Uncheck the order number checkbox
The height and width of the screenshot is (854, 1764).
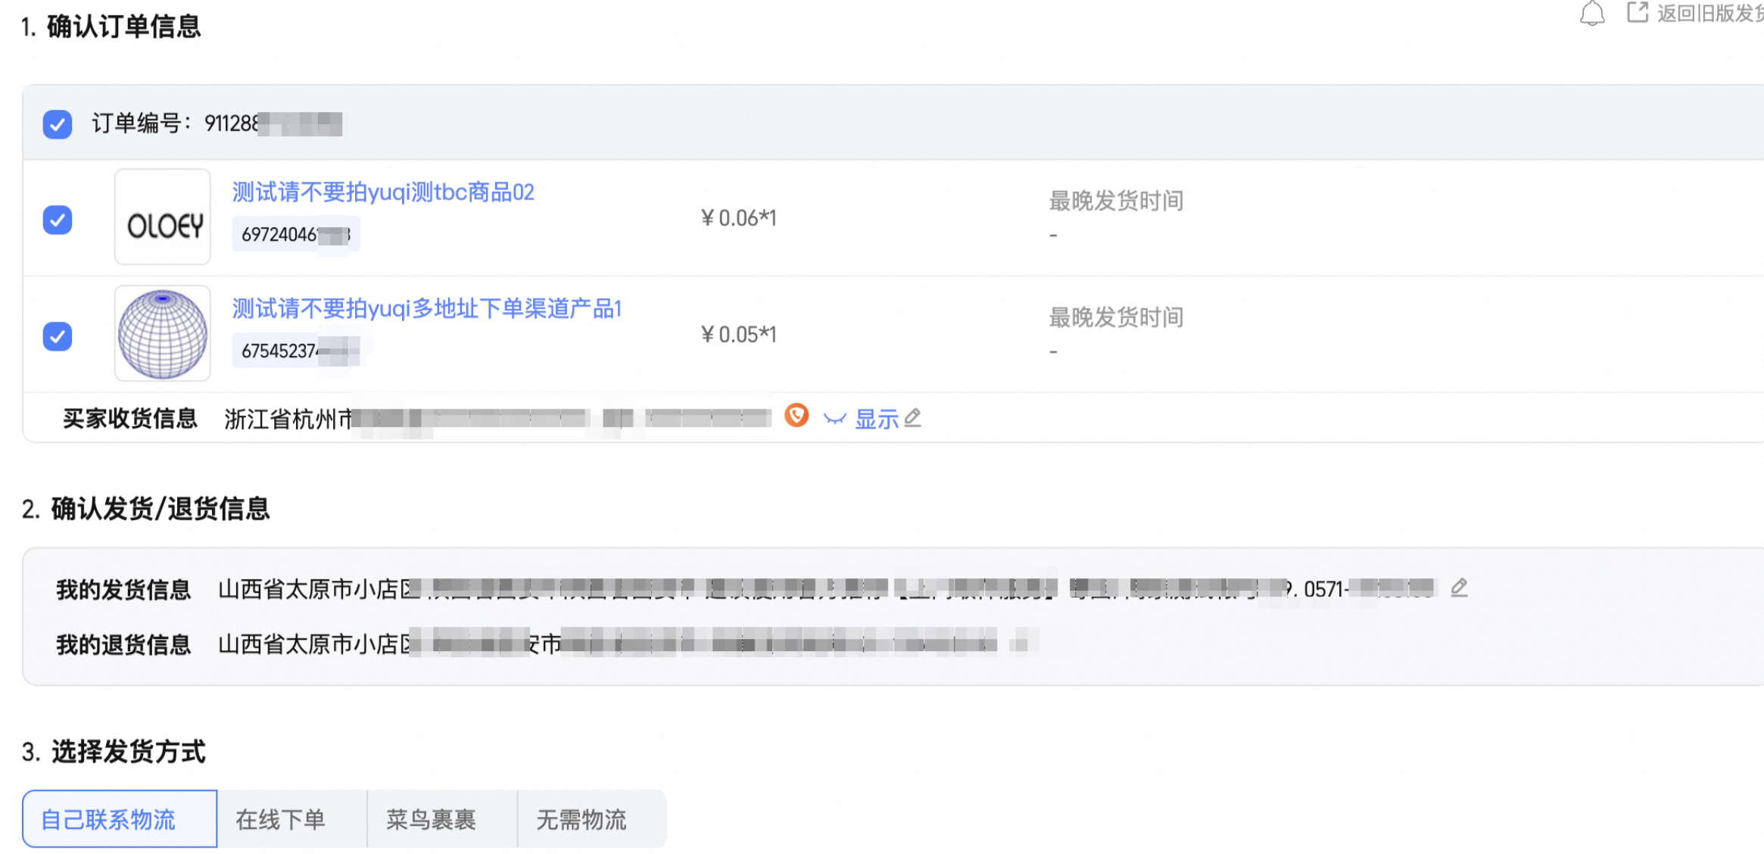(x=58, y=124)
